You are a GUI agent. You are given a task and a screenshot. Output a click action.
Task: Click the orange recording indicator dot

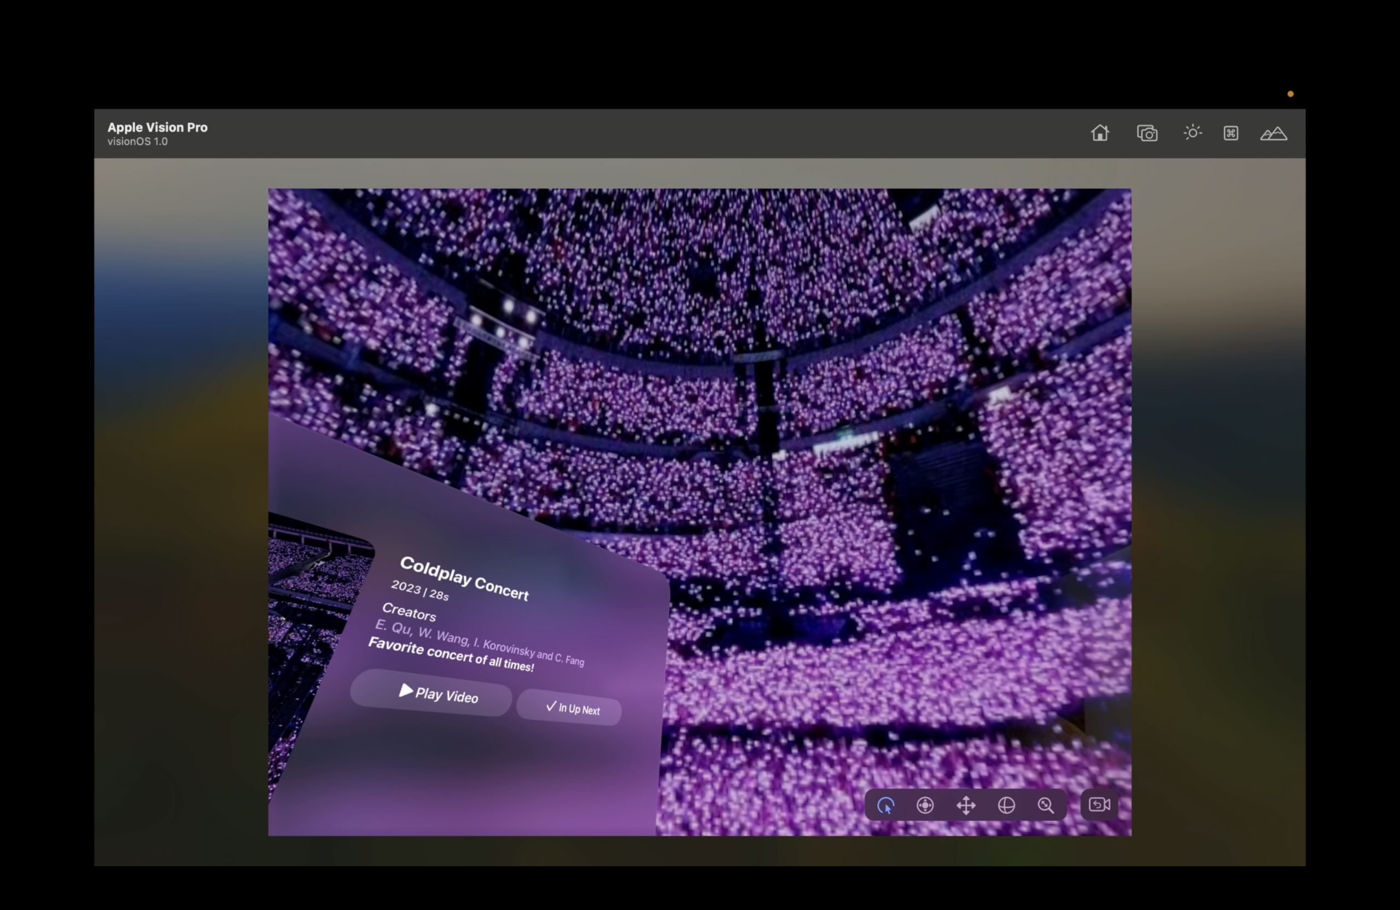tap(1290, 94)
